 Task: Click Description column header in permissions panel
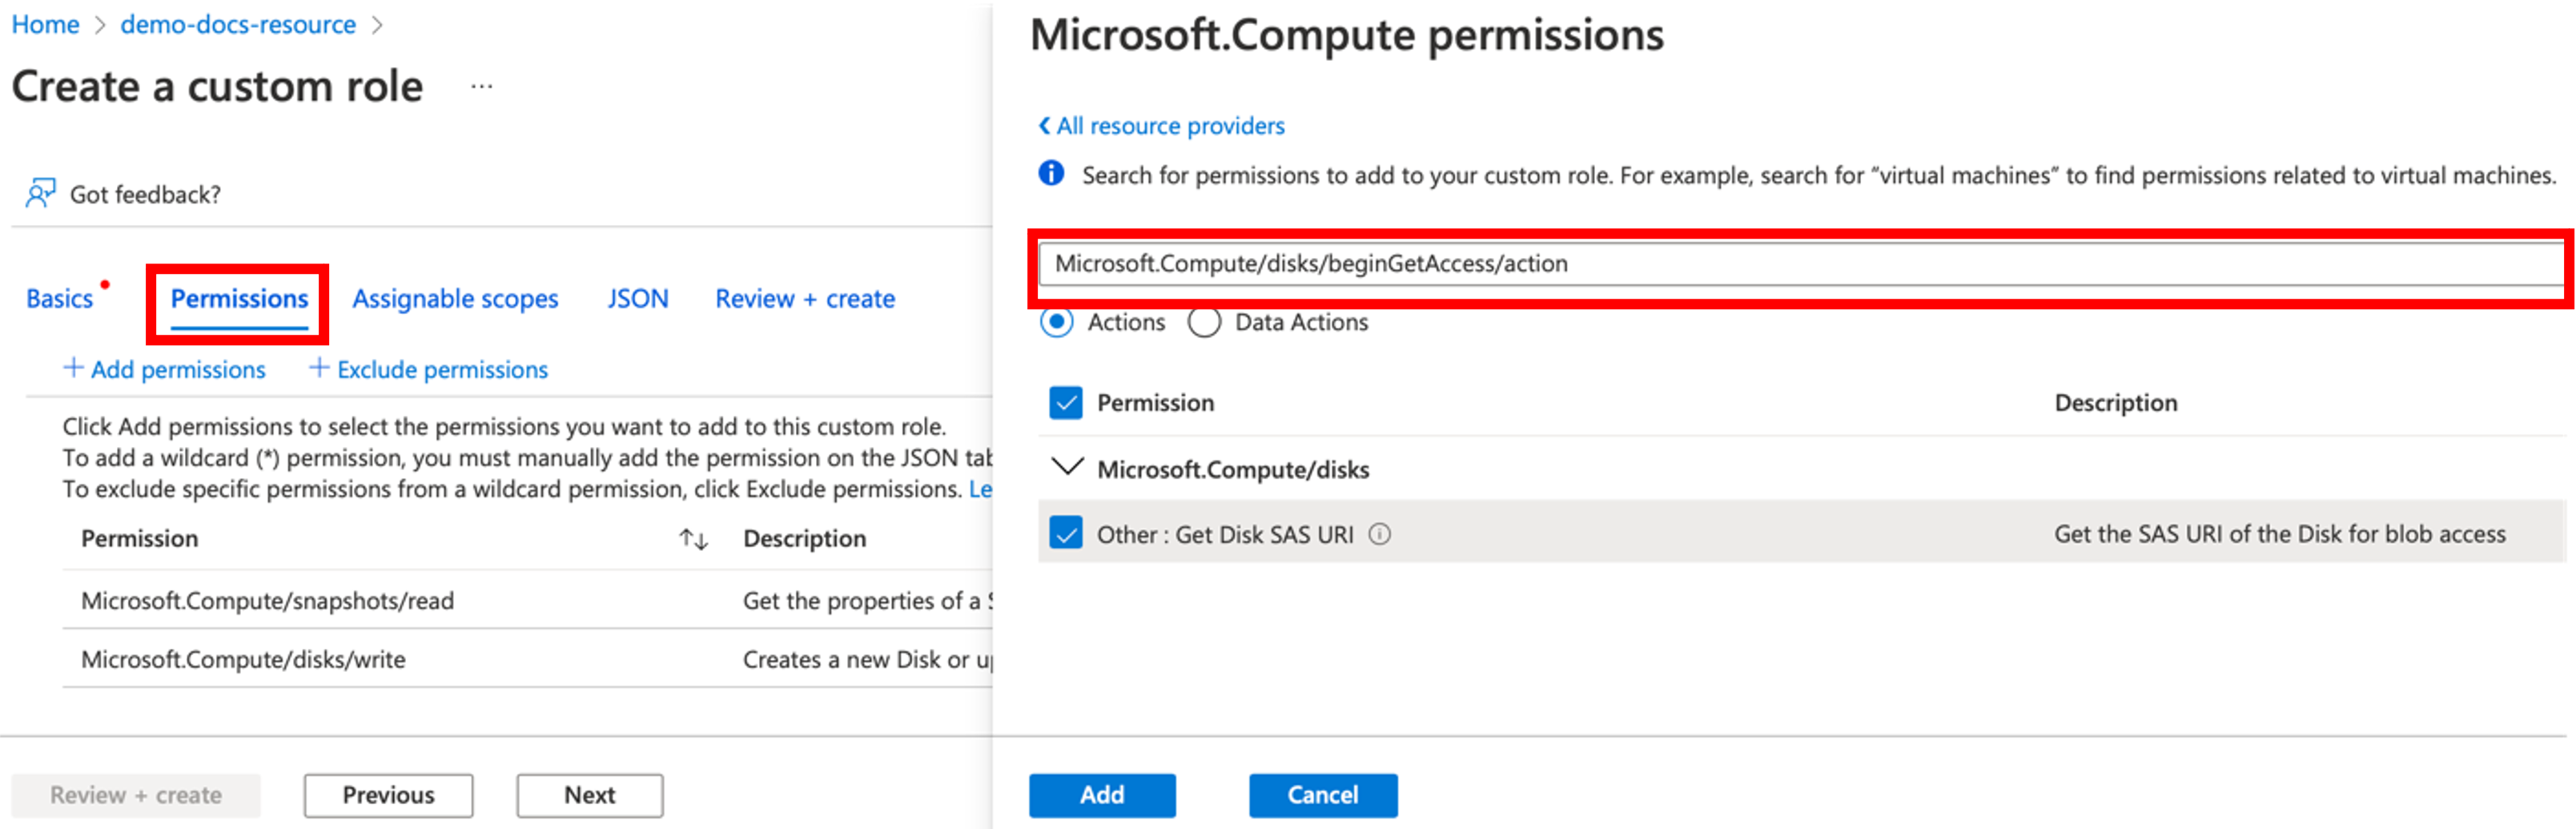click(x=2115, y=403)
